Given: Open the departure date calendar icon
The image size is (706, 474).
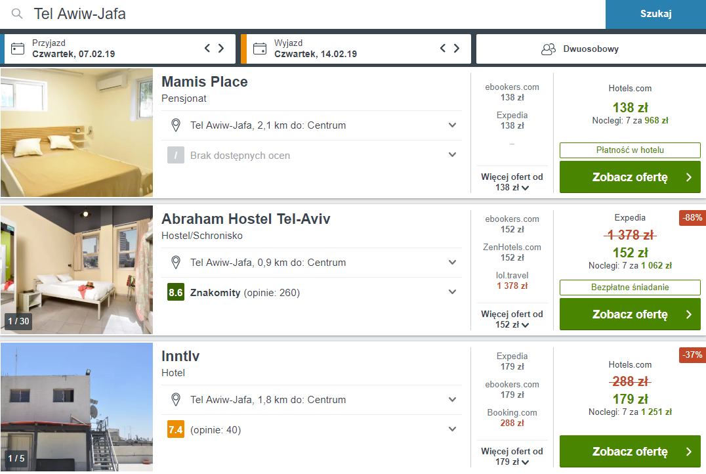Looking at the screenshot, I should tap(260, 49).
